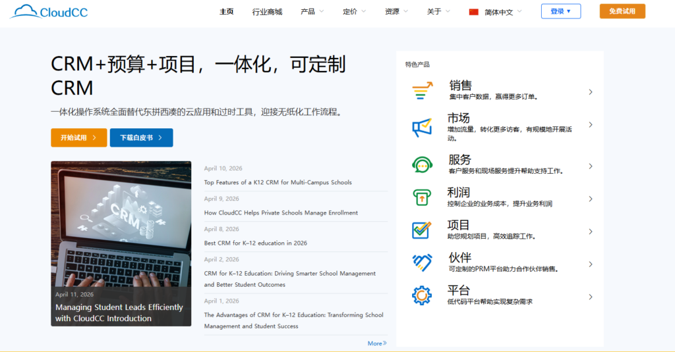This screenshot has width=675, height=352.
Task: Open the 定价 dropdown menu
Action: tap(354, 12)
